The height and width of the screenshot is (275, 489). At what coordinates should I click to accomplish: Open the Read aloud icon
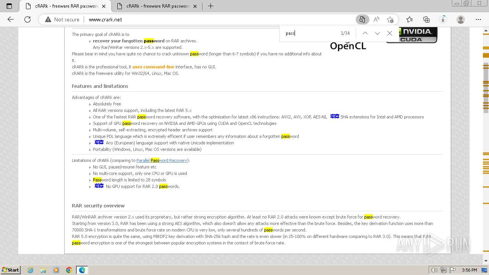tap(376, 19)
